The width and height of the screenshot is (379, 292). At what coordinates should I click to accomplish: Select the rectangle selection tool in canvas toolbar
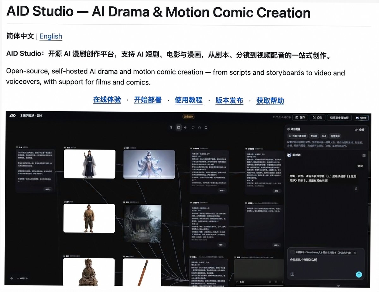tap(178, 127)
